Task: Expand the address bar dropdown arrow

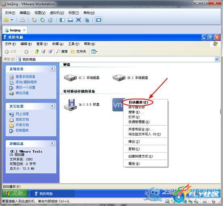Action: 217,59
